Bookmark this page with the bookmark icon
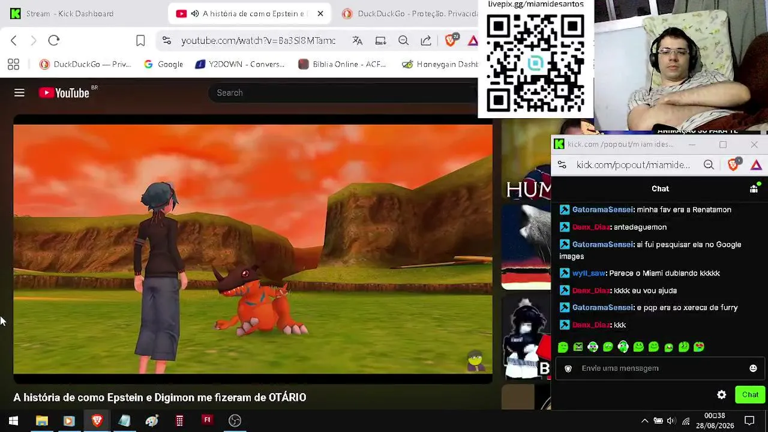Image resolution: width=768 pixels, height=432 pixels. [x=140, y=40]
